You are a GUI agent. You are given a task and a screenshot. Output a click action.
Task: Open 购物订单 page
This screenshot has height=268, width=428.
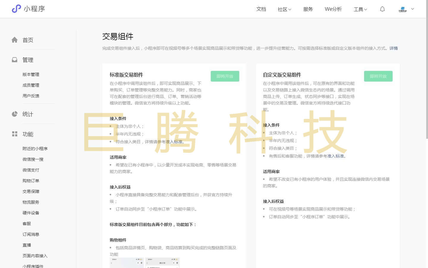tap(31, 181)
